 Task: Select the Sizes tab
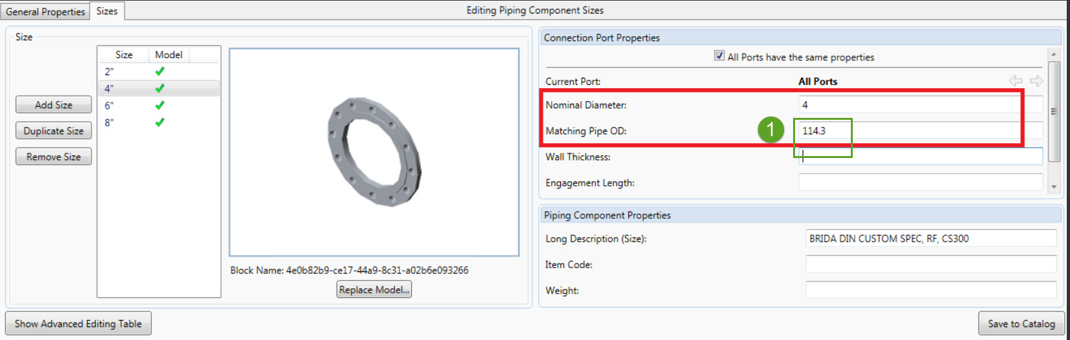(107, 11)
